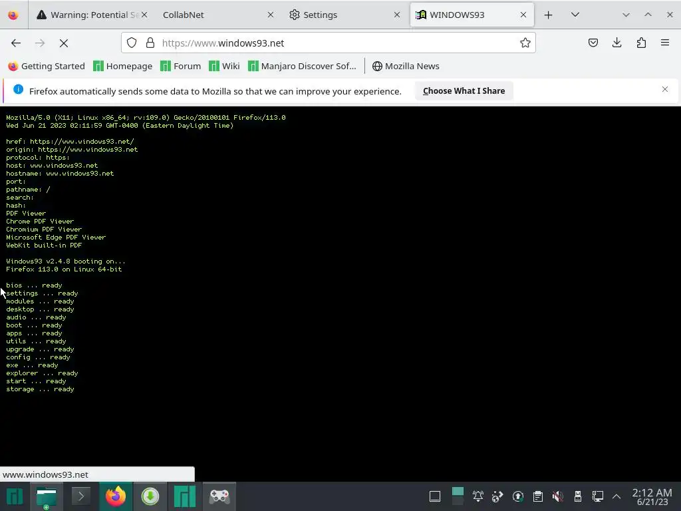Open the notifications bell tray icon
This screenshot has width=681, height=511.
pyautogui.click(x=477, y=496)
